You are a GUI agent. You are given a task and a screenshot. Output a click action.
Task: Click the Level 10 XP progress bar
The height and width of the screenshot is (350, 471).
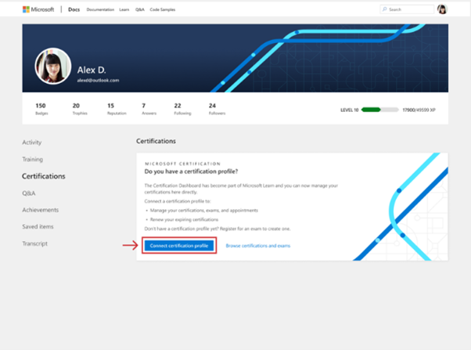pos(380,110)
